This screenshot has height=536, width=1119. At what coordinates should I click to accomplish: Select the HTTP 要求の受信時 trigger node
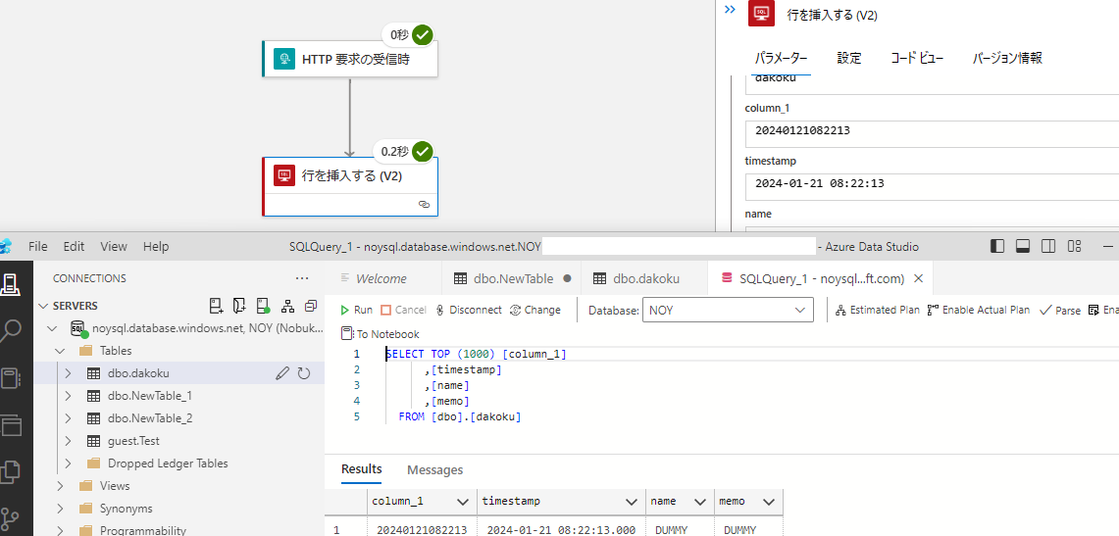350,59
